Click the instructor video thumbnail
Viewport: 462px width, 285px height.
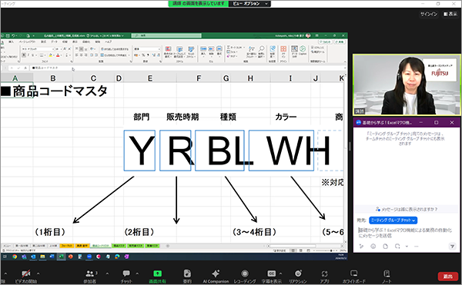[x=407, y=85]
